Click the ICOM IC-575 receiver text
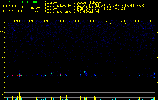The image size is (158, 100). click(101, 9)
